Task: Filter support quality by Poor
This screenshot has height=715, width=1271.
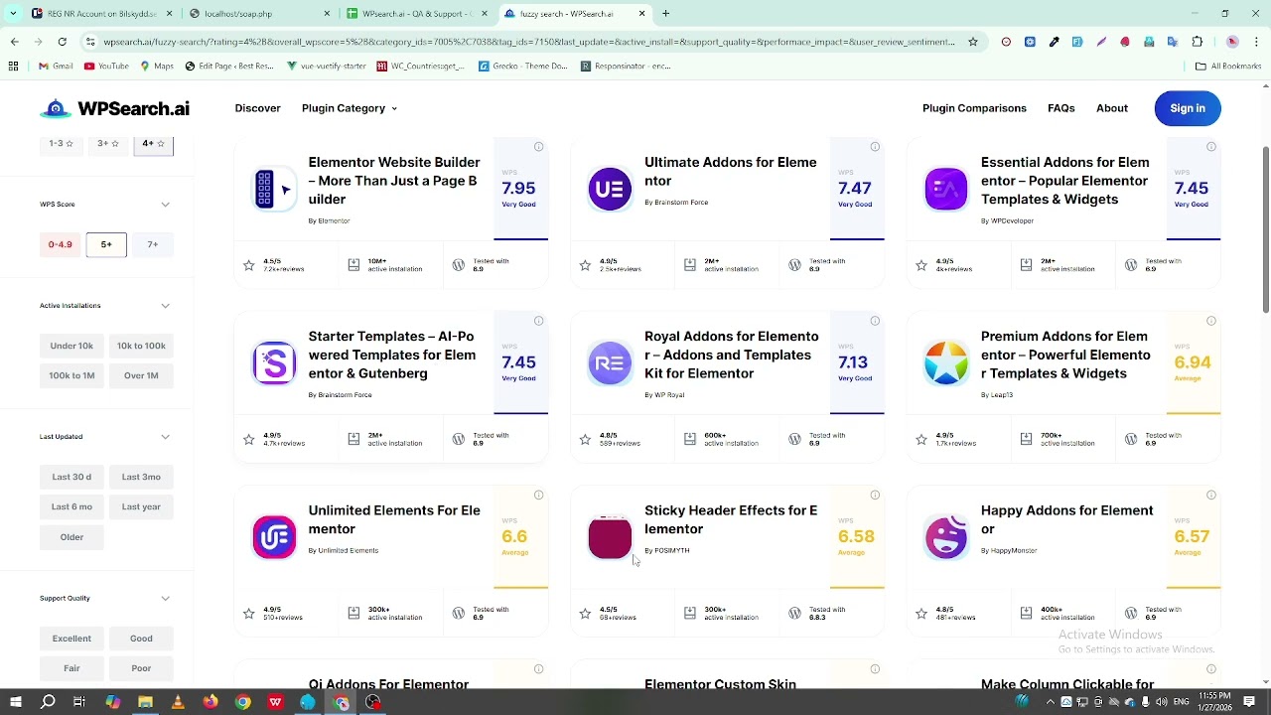Action: coord(141,668)
